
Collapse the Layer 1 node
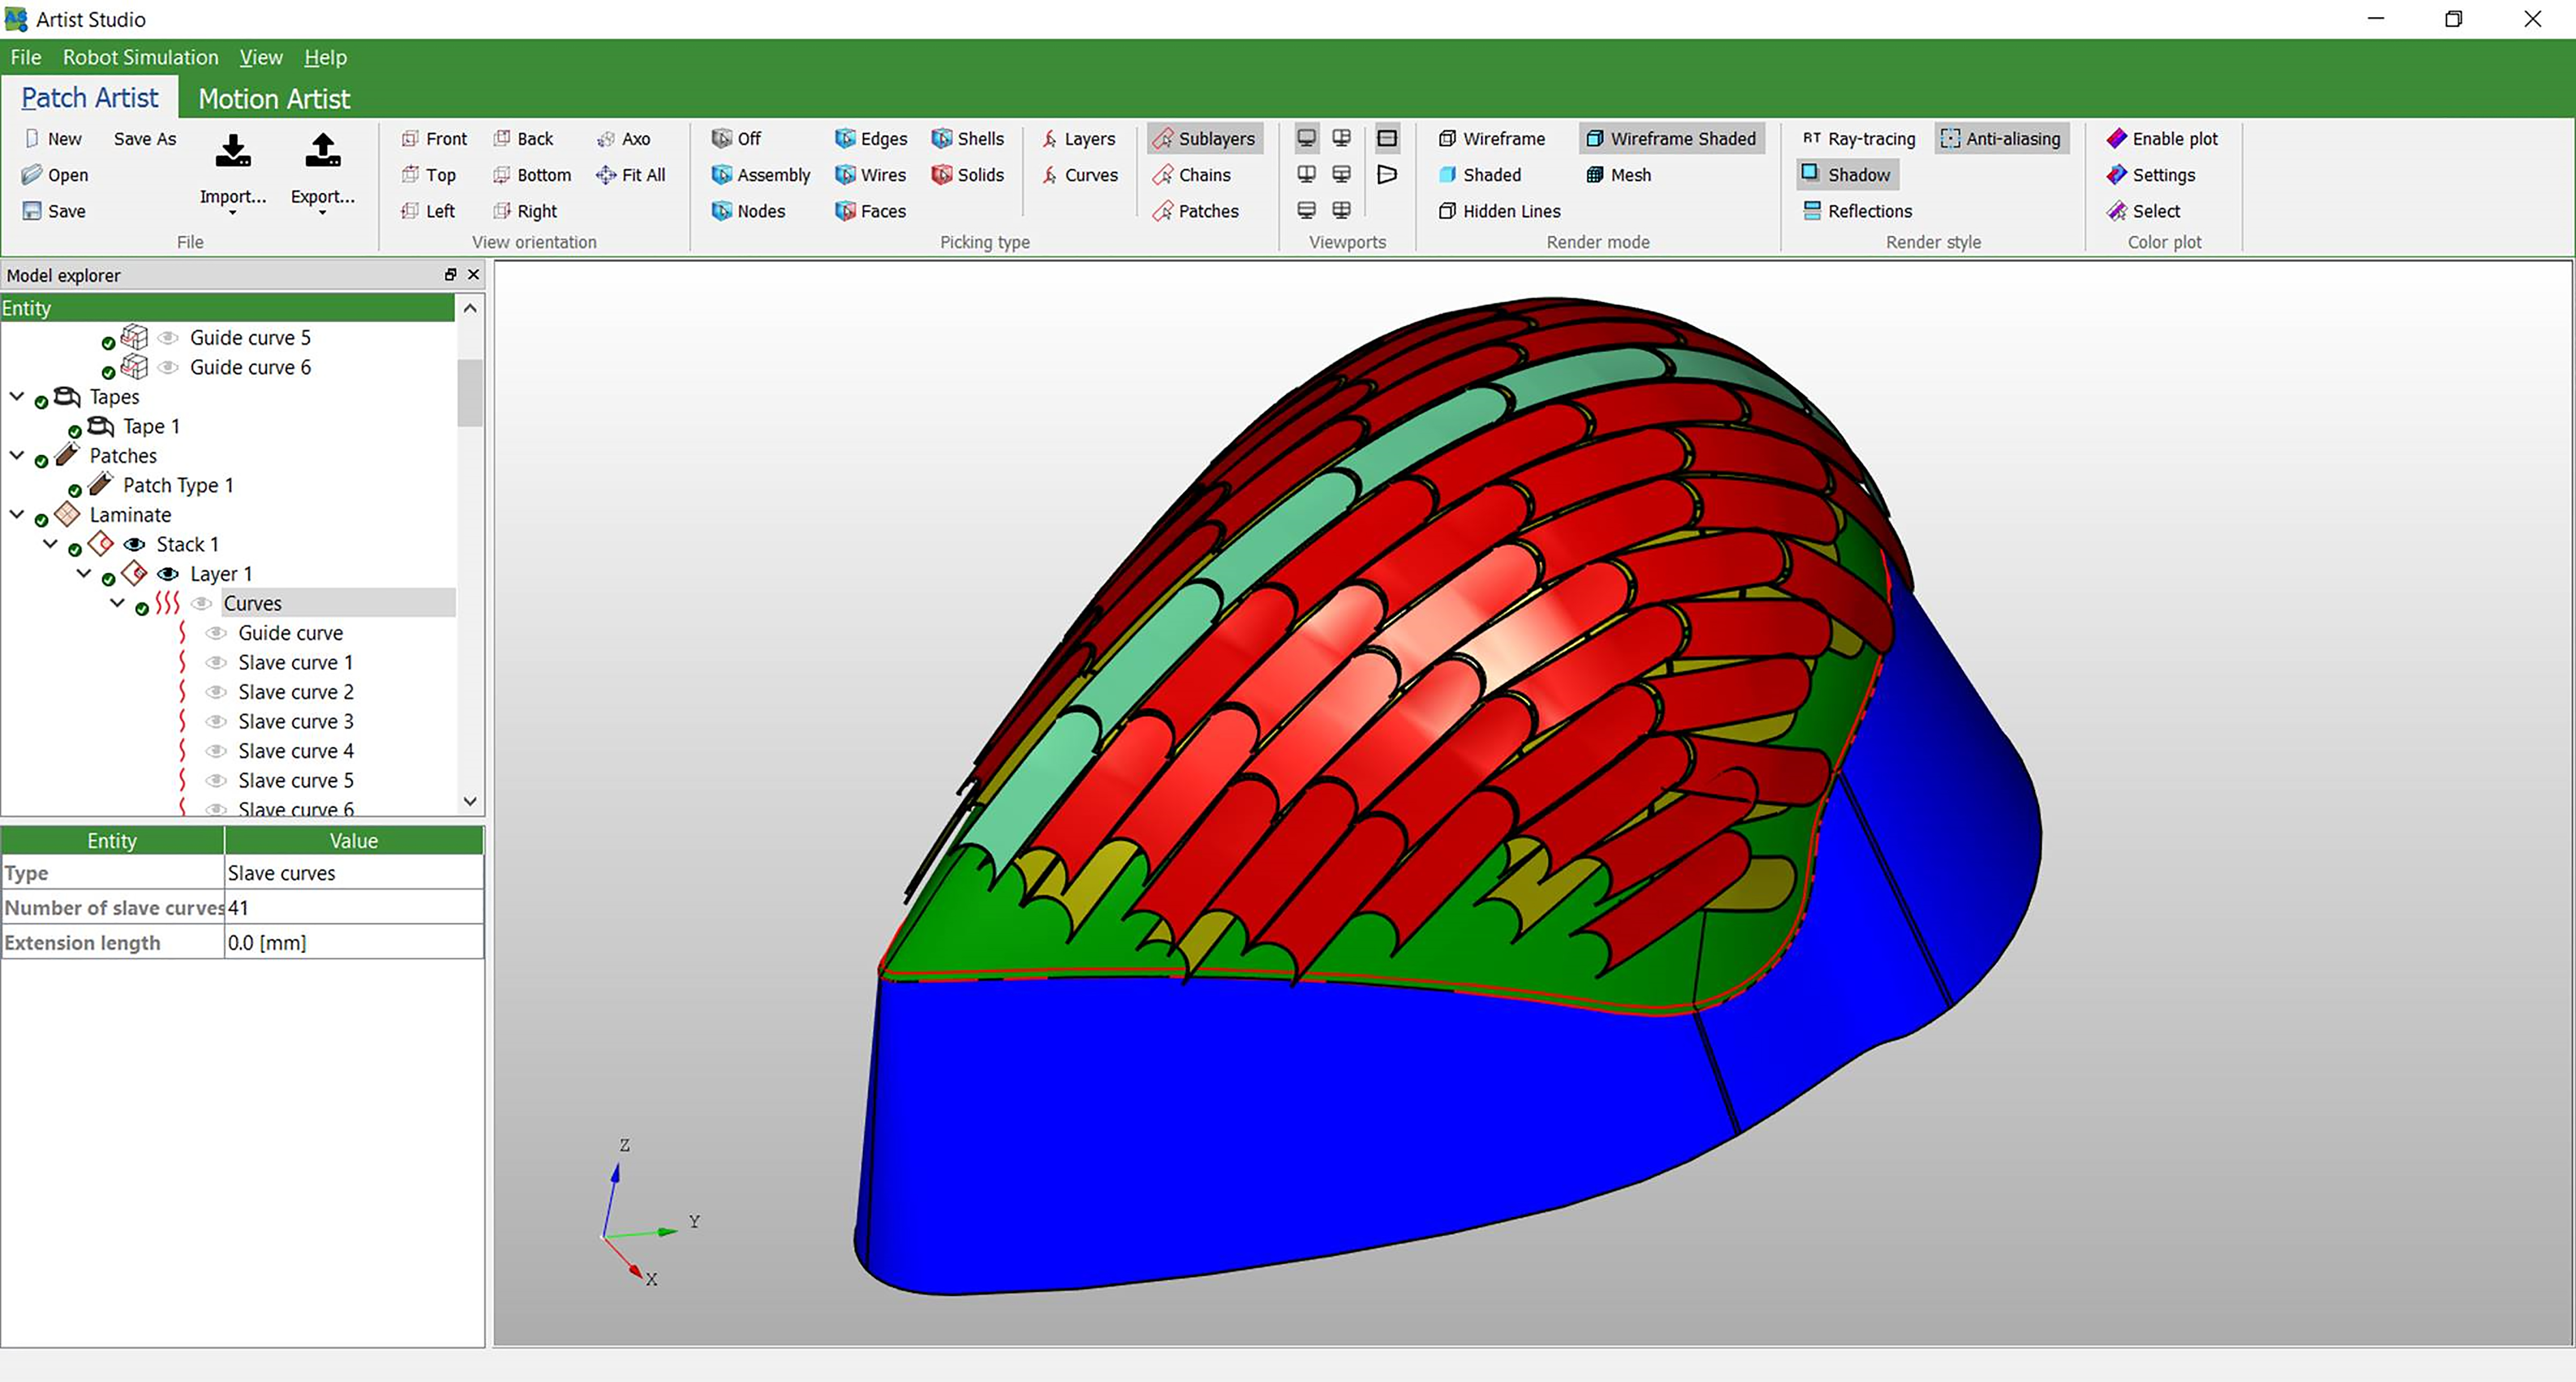tap(84, 574)
